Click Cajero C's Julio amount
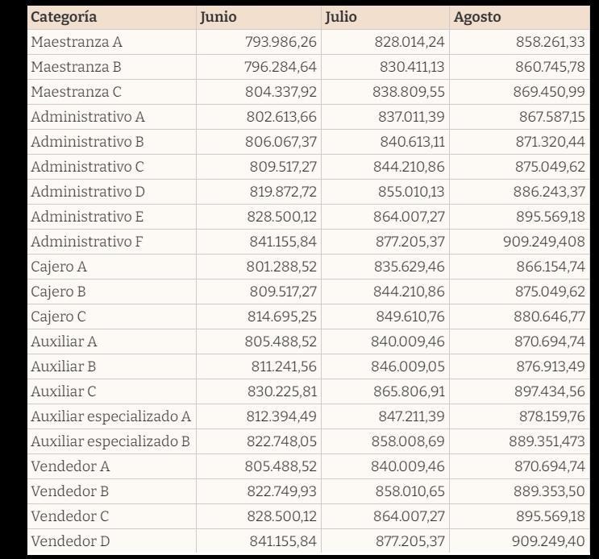 click(411, 316)
